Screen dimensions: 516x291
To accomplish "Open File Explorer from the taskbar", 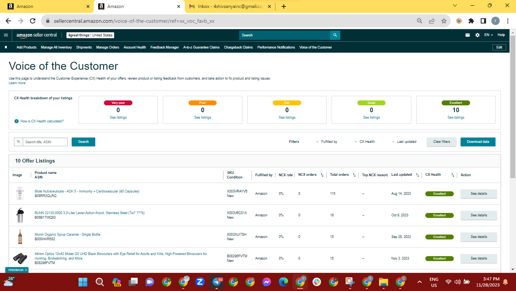I will tap(384, 282).
